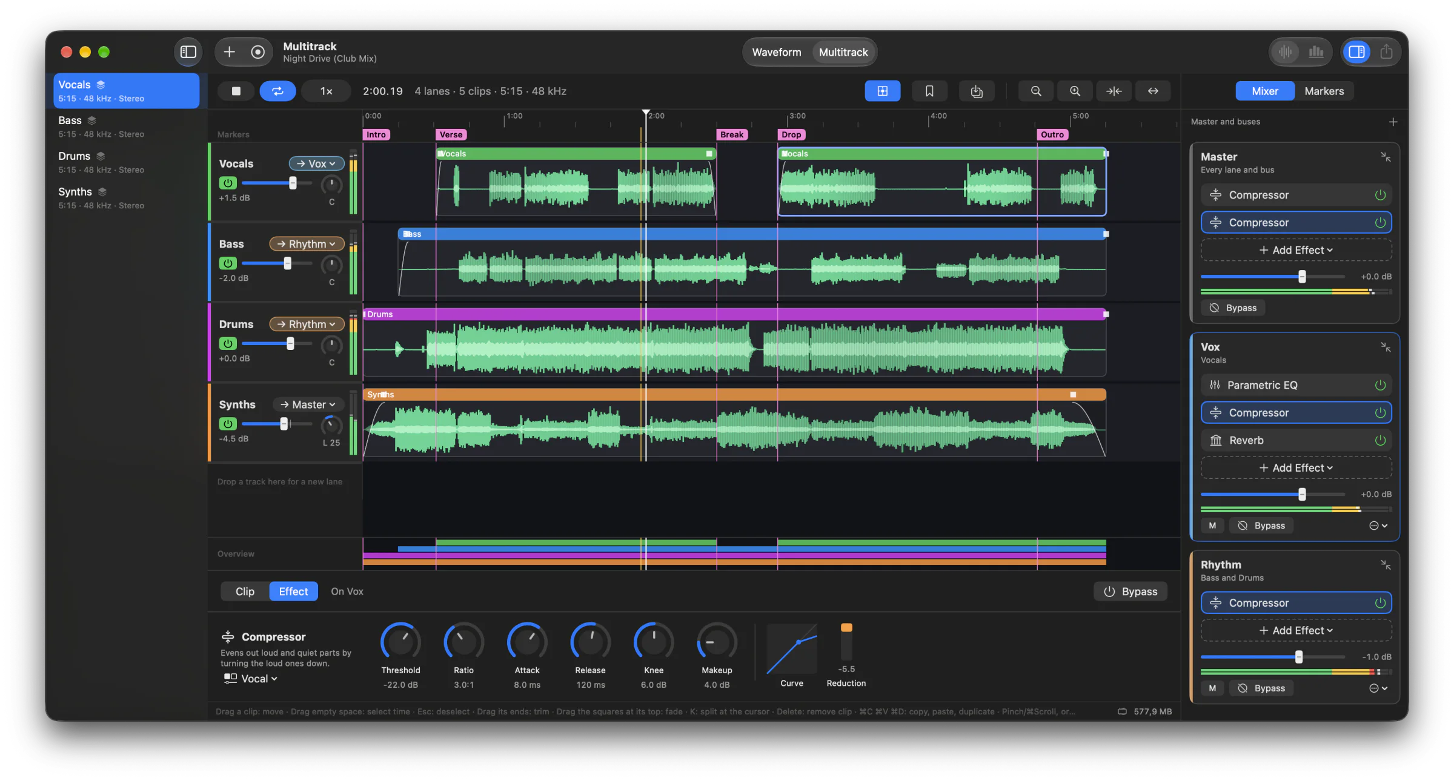The height and width of the screenshot is (781, 1454).
Task: Collapse the Master bus card
Action: click(1385, 157)
